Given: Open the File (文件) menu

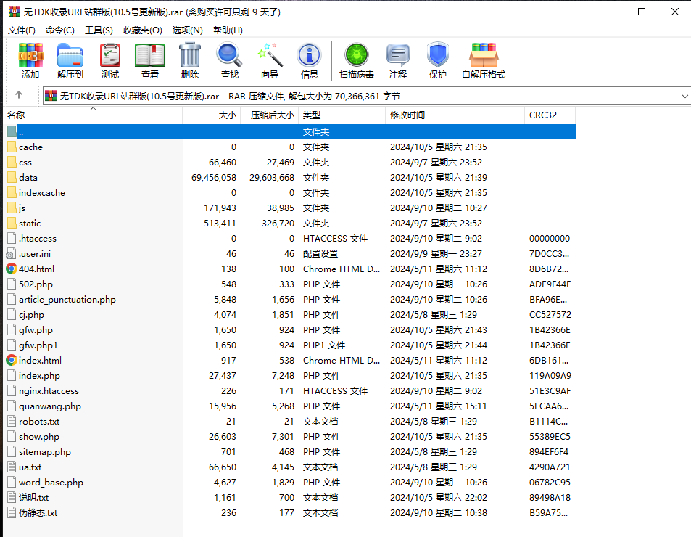Looking at the screenshot, I should [x=22, y=30].
